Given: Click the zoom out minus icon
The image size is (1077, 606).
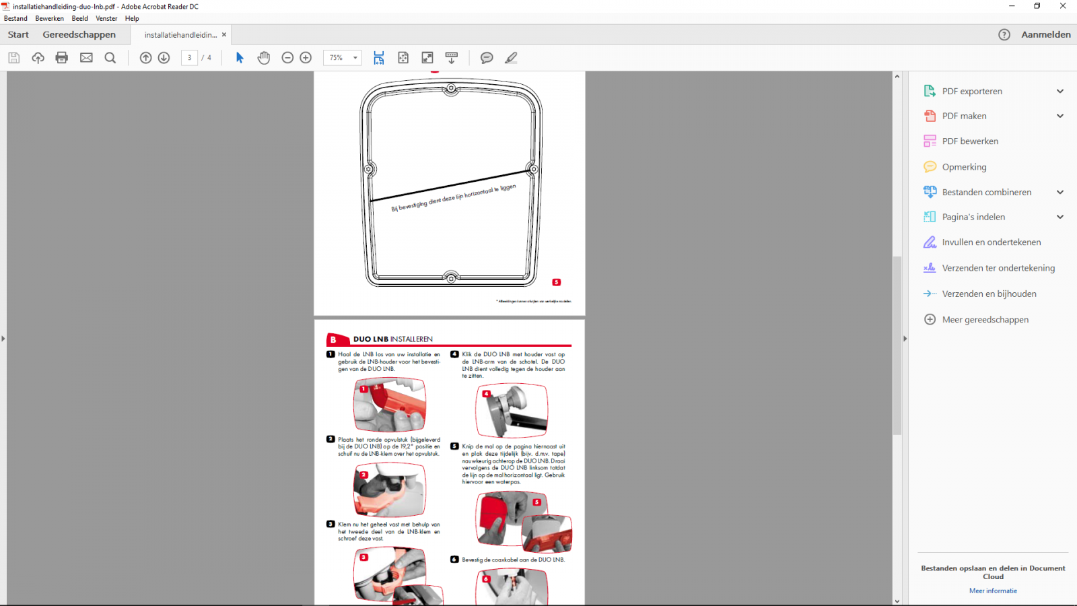Looking at the screenshot, I should pos(287,58).
